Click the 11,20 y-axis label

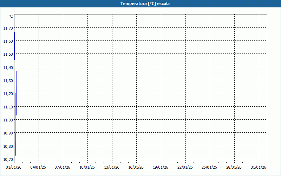click(x=8, y=94)
